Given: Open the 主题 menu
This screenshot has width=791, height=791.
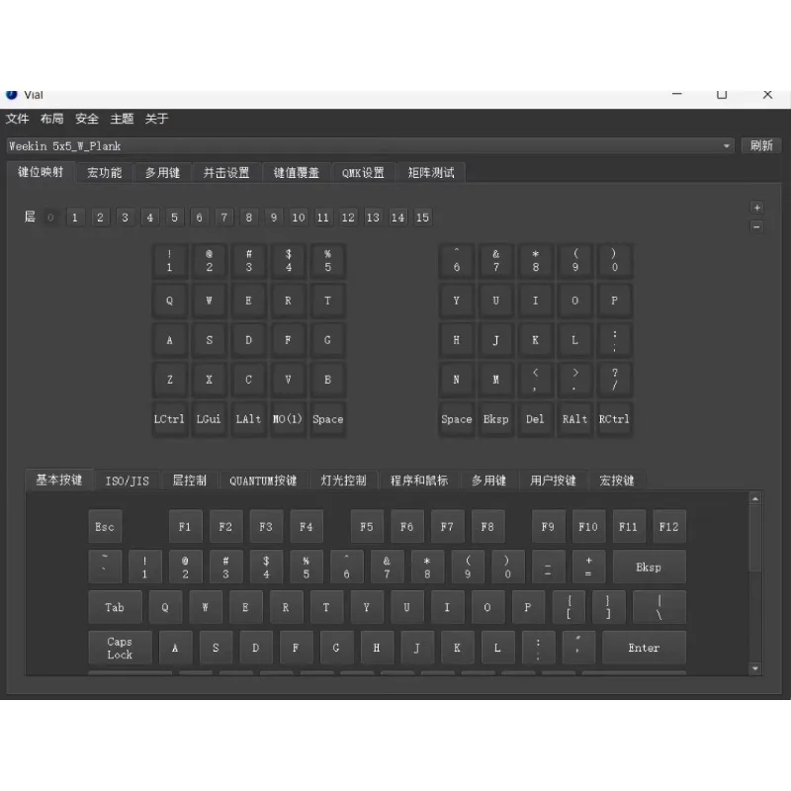Looking at the screenshot, I should point(122,119).
